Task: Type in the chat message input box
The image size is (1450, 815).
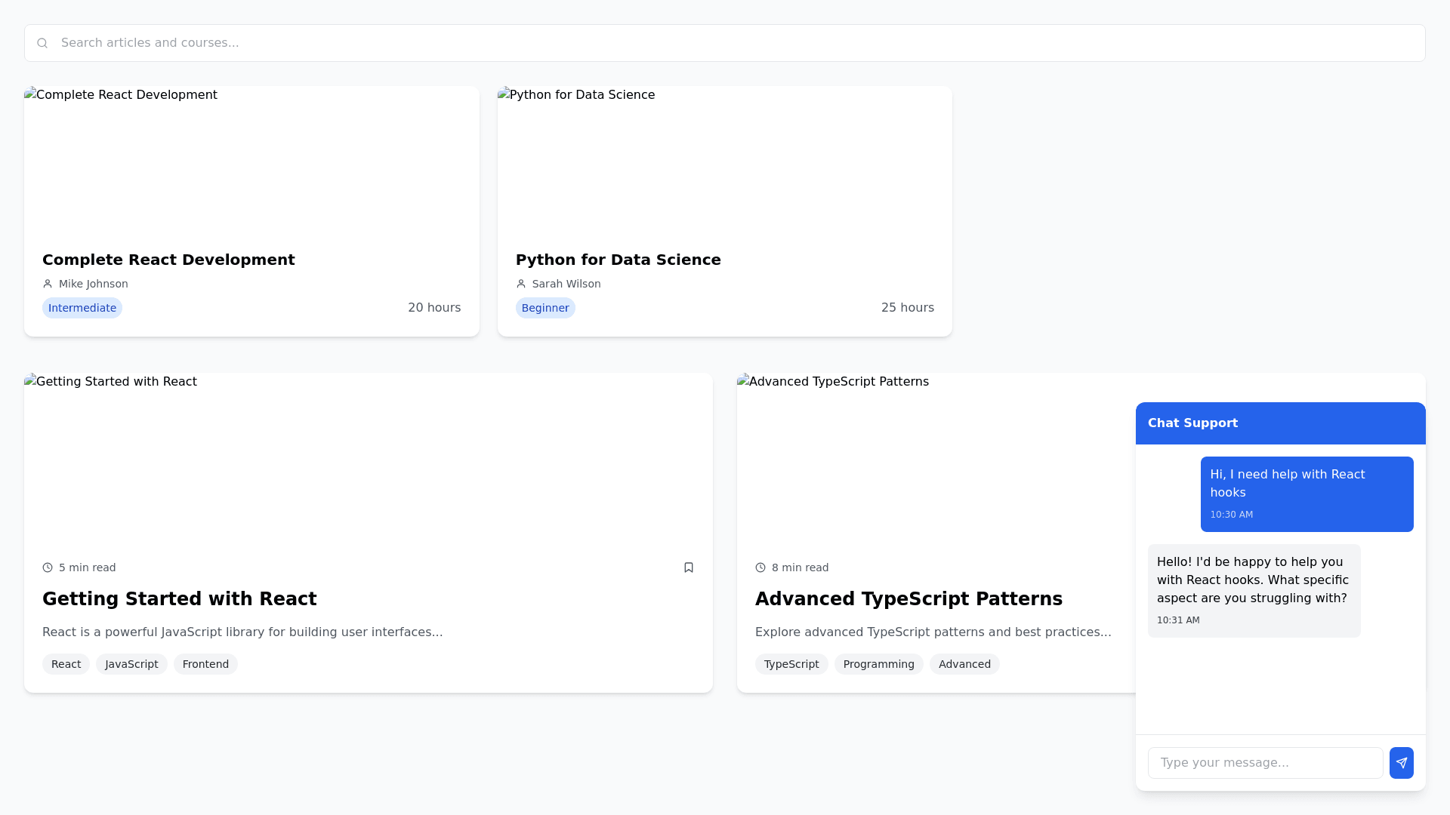Action: pos(1265,763)
